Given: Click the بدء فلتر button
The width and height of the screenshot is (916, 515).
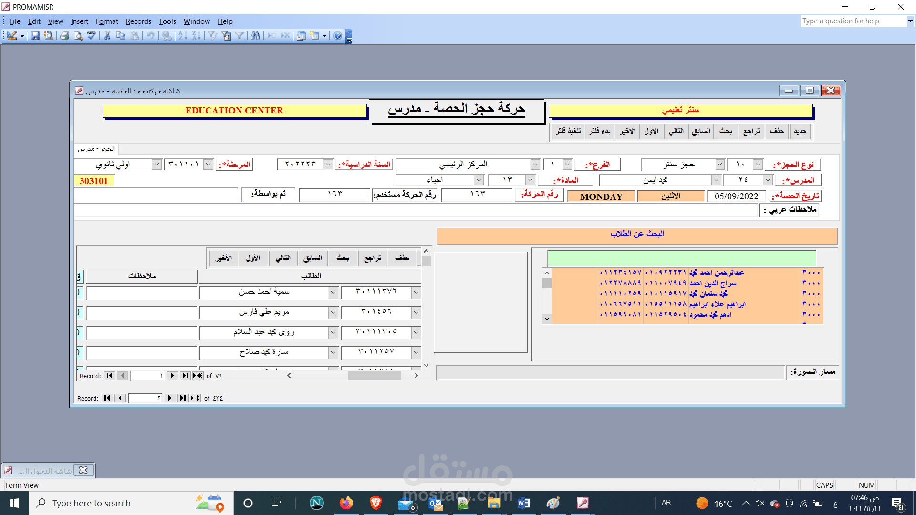Looking at the screenshot, I should 600,131.
